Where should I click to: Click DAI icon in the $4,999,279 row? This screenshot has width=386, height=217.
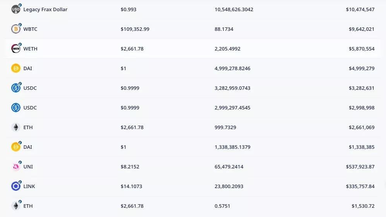(16, 68)
